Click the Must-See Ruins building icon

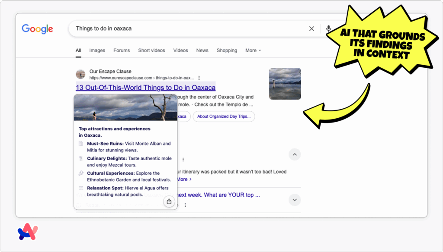pos(81,144)
